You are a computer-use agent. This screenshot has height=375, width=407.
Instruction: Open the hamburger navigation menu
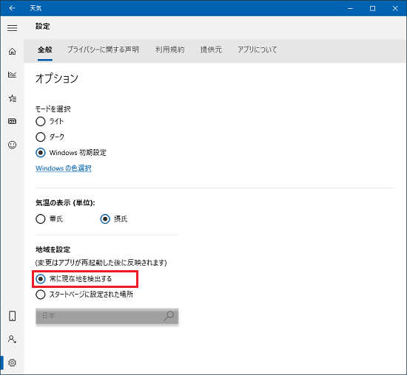[12, 28]
